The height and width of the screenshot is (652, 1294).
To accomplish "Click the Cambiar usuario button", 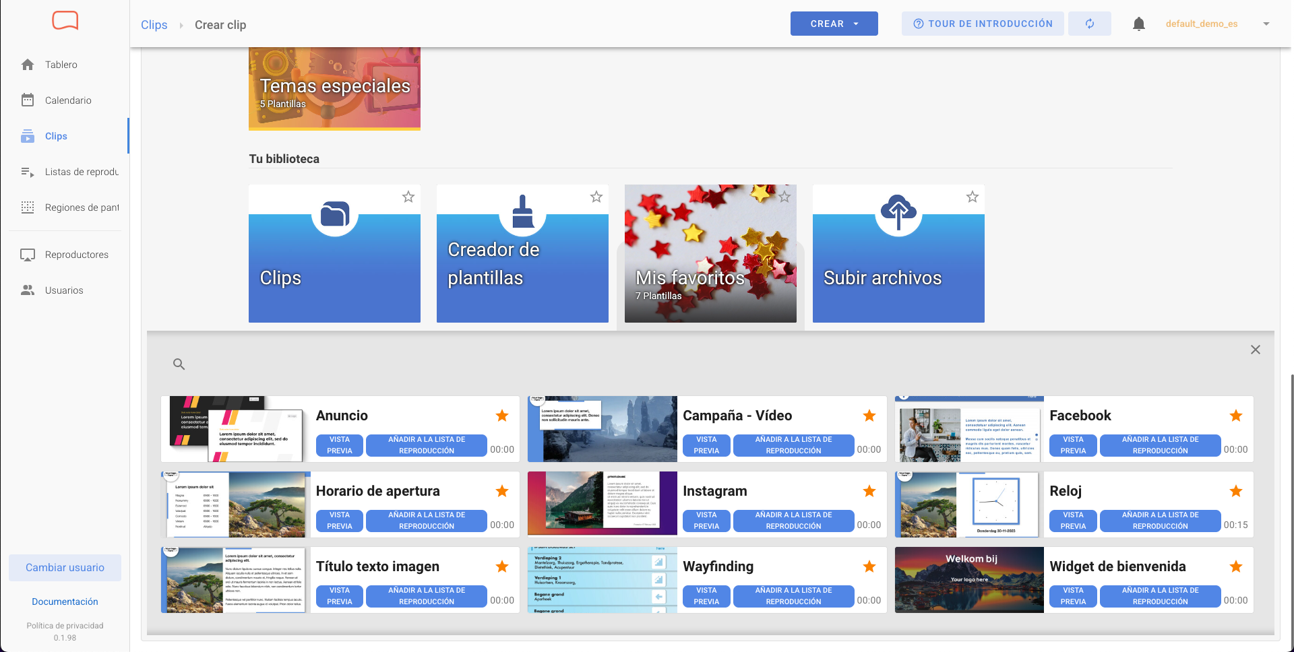I will (x=65, y=567).
